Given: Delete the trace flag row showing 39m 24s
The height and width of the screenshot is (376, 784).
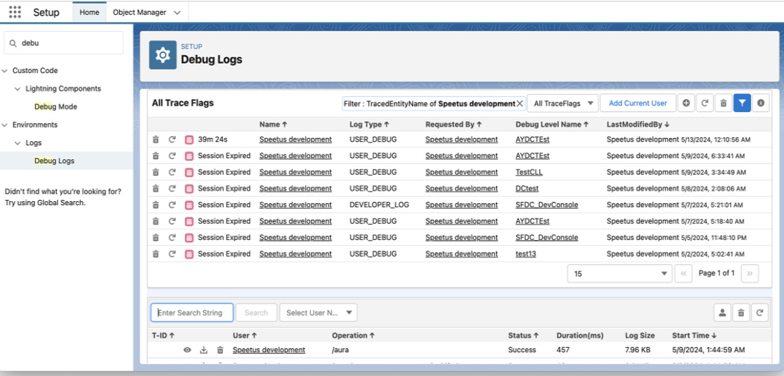Looking at the screenshot, I should [155, 139].
